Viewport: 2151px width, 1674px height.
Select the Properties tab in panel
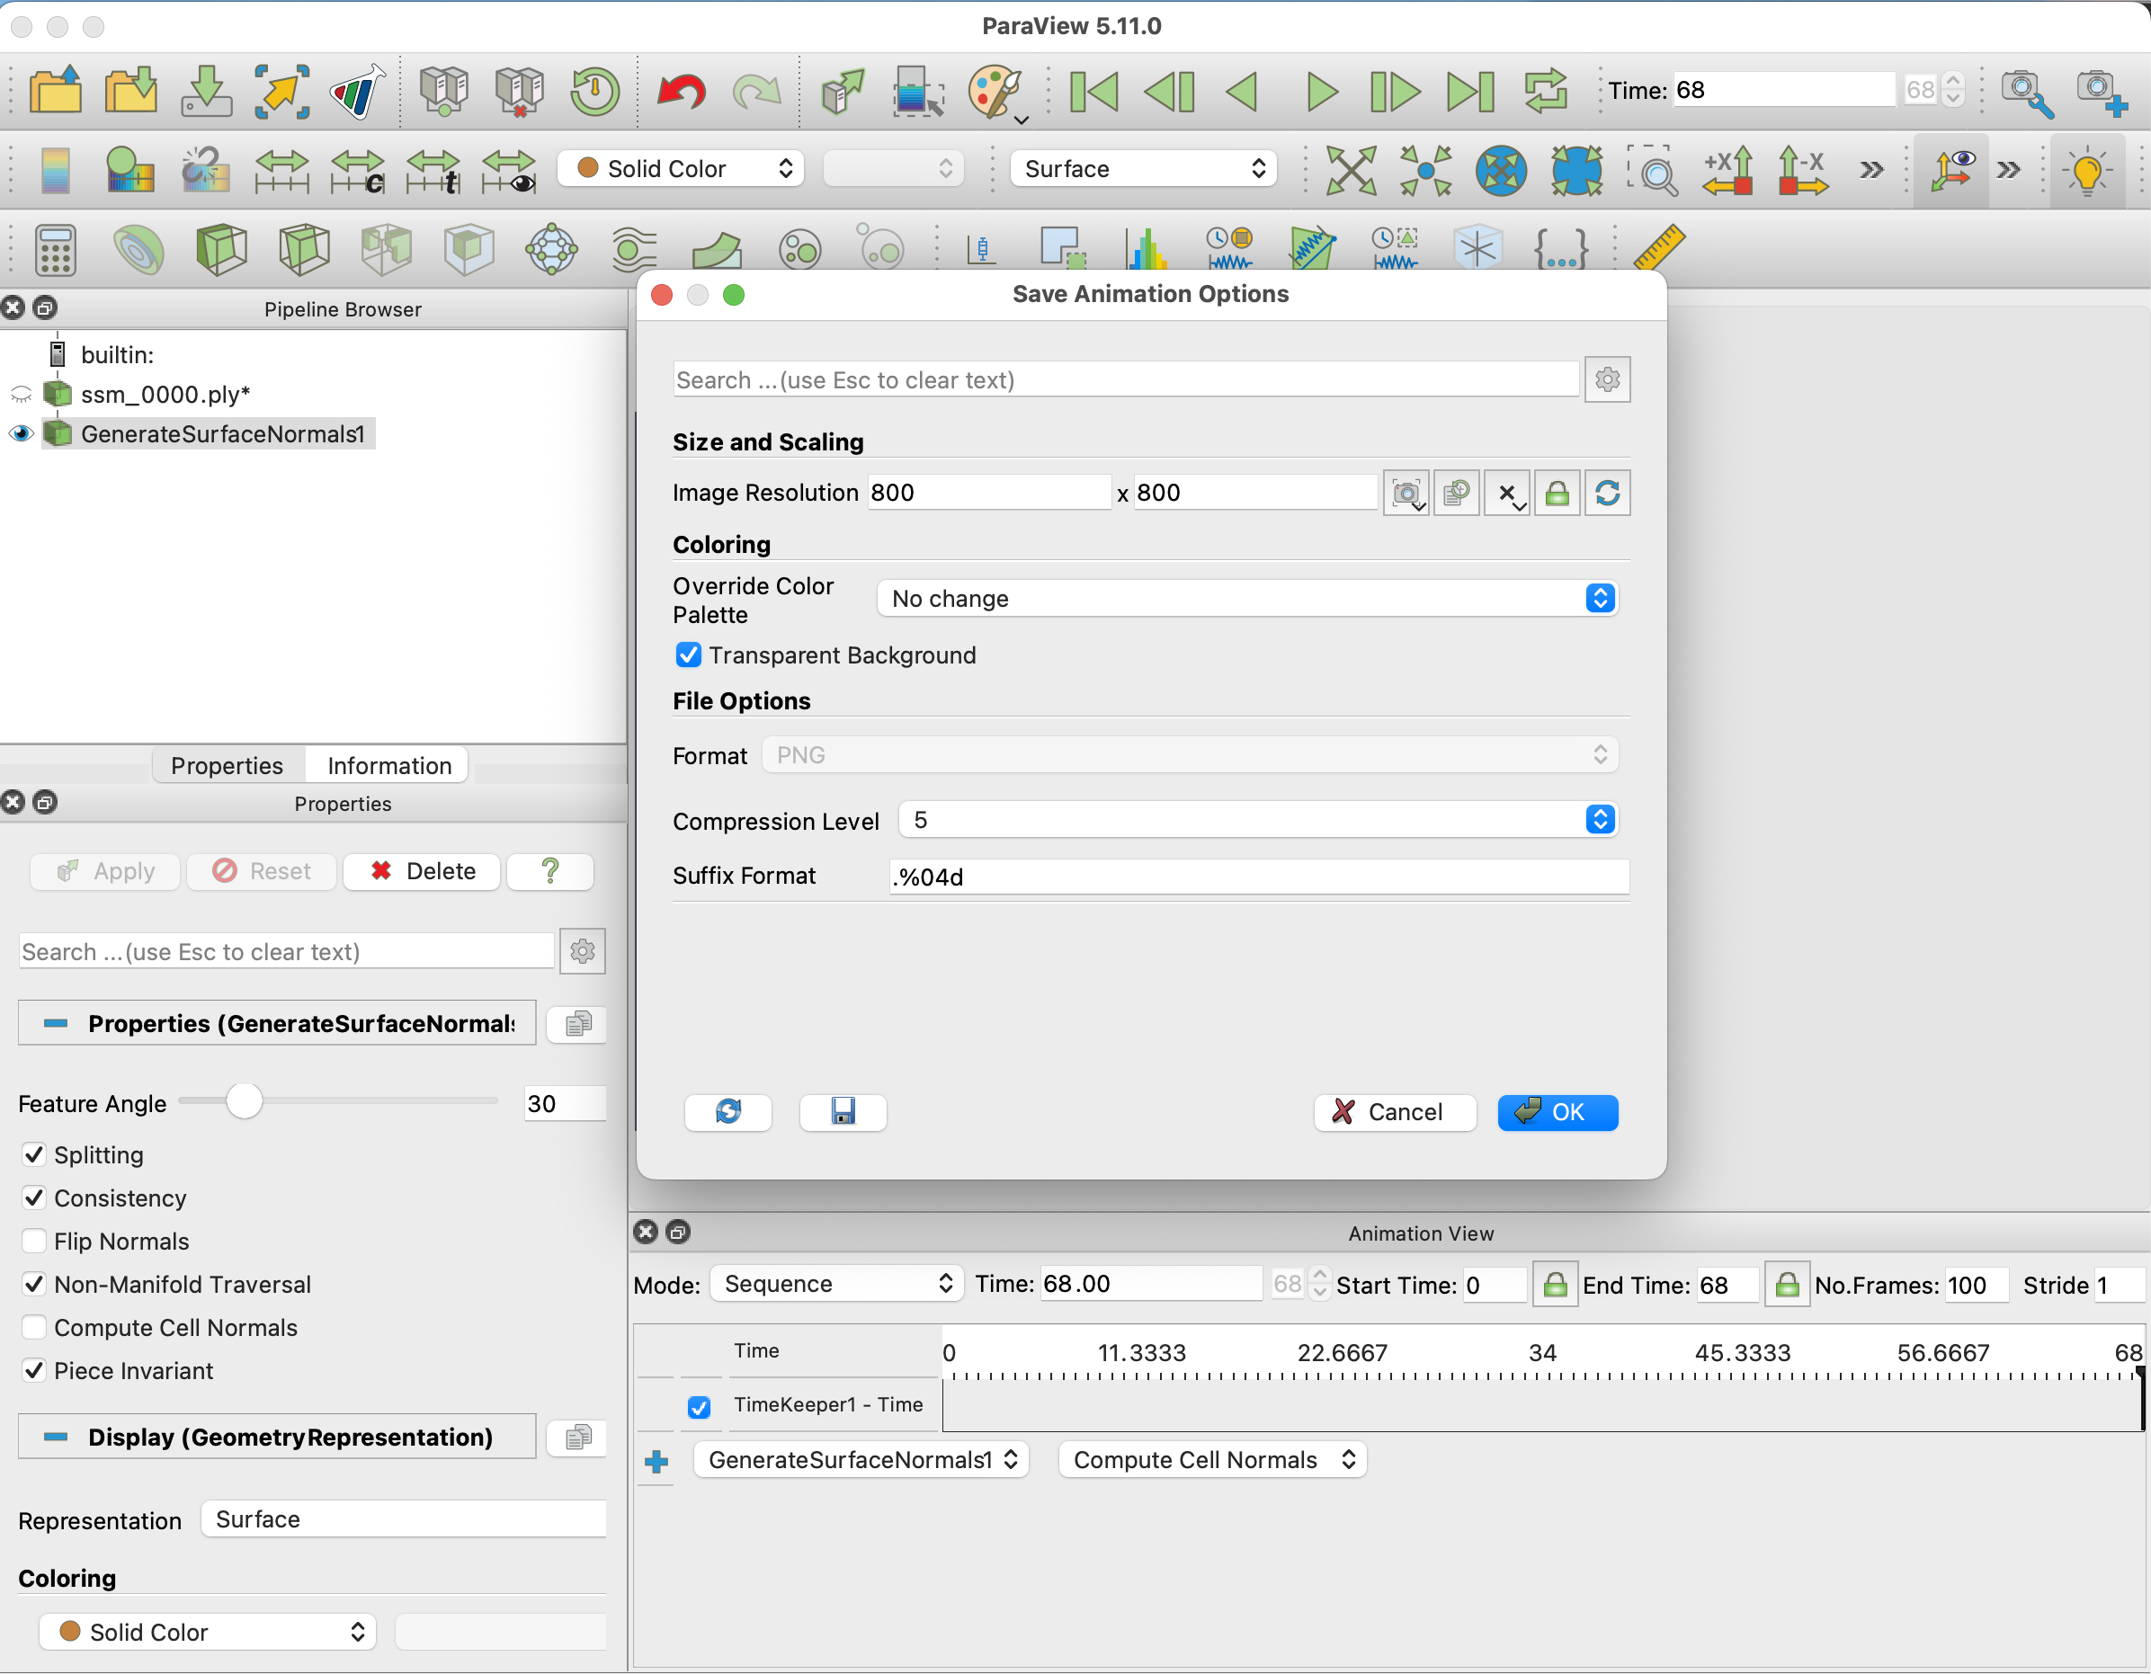pyautogui.click(x=227, y=764)
